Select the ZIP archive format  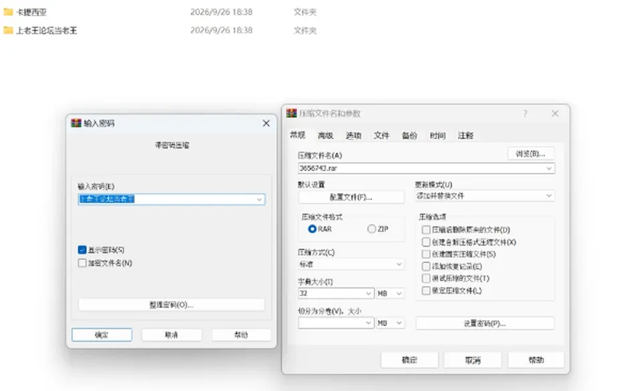(371, 229)
